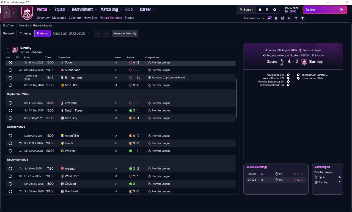
Task: Click the exclamation notice icon in bookmarks bar
Action: pyautogui.click(x=282, y=18)
